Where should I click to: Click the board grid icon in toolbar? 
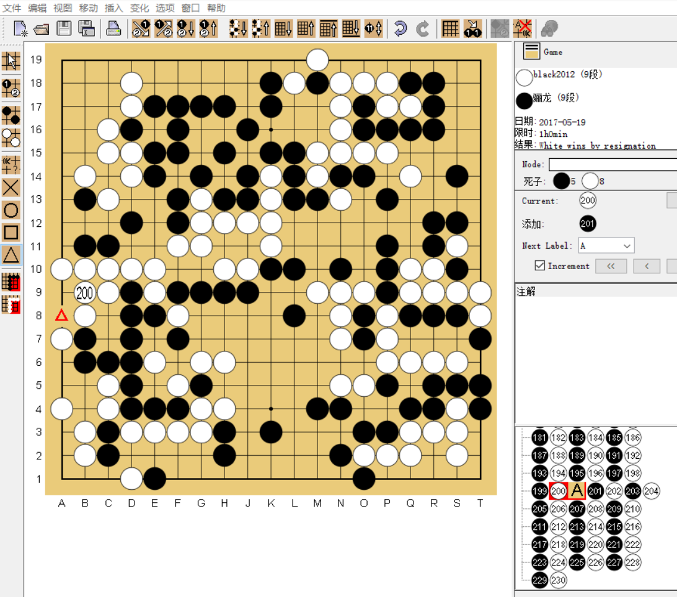click(x=451, y=29)
